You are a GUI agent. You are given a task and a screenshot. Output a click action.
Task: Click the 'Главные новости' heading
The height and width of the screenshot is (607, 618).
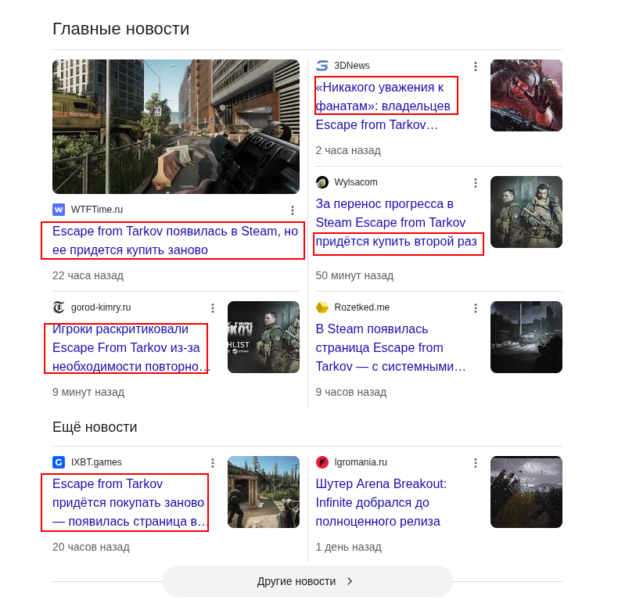pyautogui.click(x=121, y=29)
